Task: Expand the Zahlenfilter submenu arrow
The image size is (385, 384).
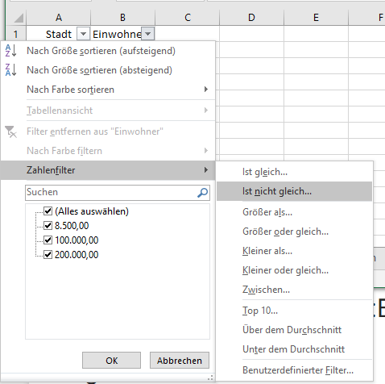Action: click(x=206, y=170)
